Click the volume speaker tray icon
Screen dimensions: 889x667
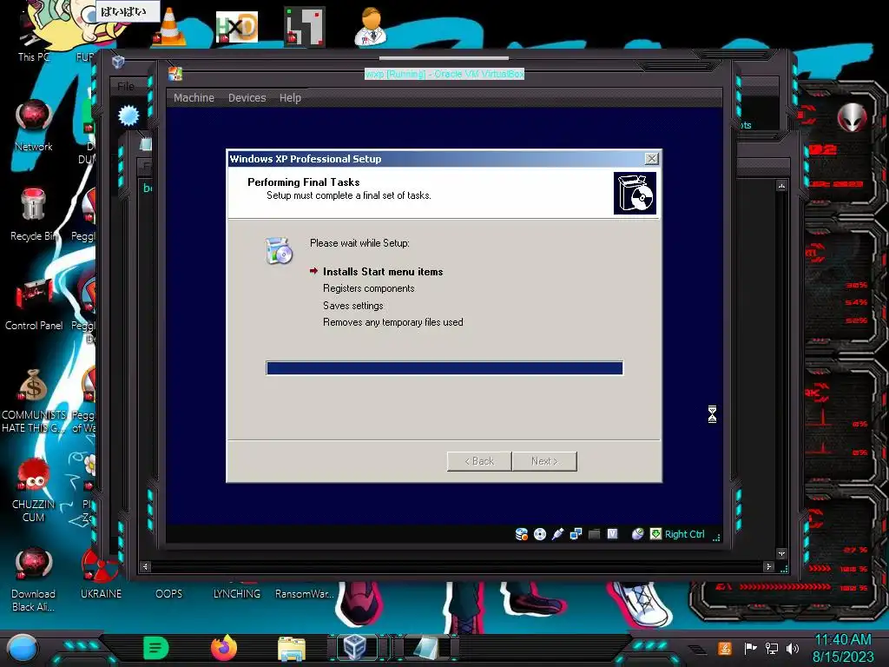[793, 648]
